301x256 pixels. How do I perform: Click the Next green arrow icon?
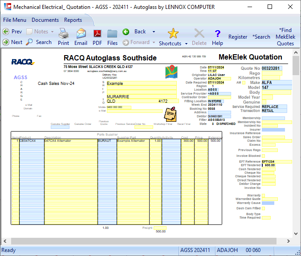6,42
